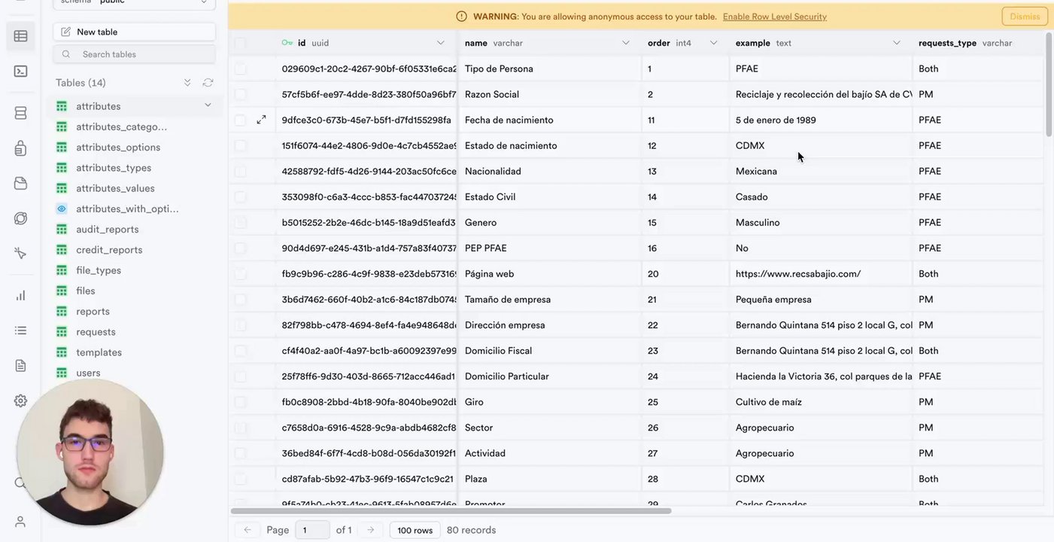Open the name column dropdown menu
The width and height of the screenshot is (1054, 542).
coord(625,43)
